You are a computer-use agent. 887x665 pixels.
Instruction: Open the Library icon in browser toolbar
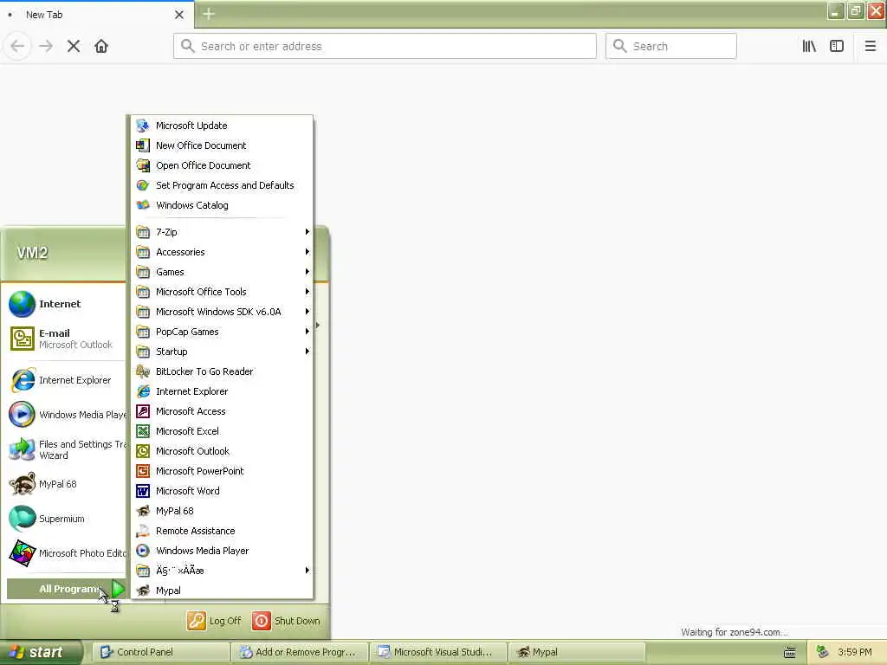coord(809,46)
